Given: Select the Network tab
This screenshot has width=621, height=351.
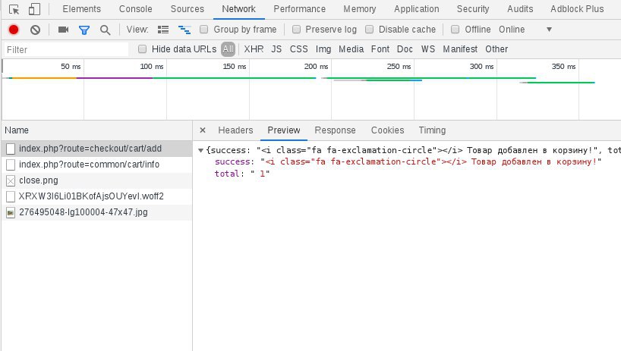Looking at the screenshot, I should tap(239, 8).
